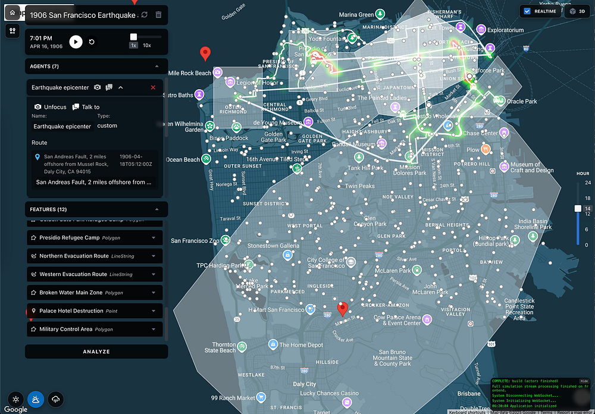The image size is (595, 414).
Task: Click Talk to for Earthquake epicenter
Action: point(86,107)
